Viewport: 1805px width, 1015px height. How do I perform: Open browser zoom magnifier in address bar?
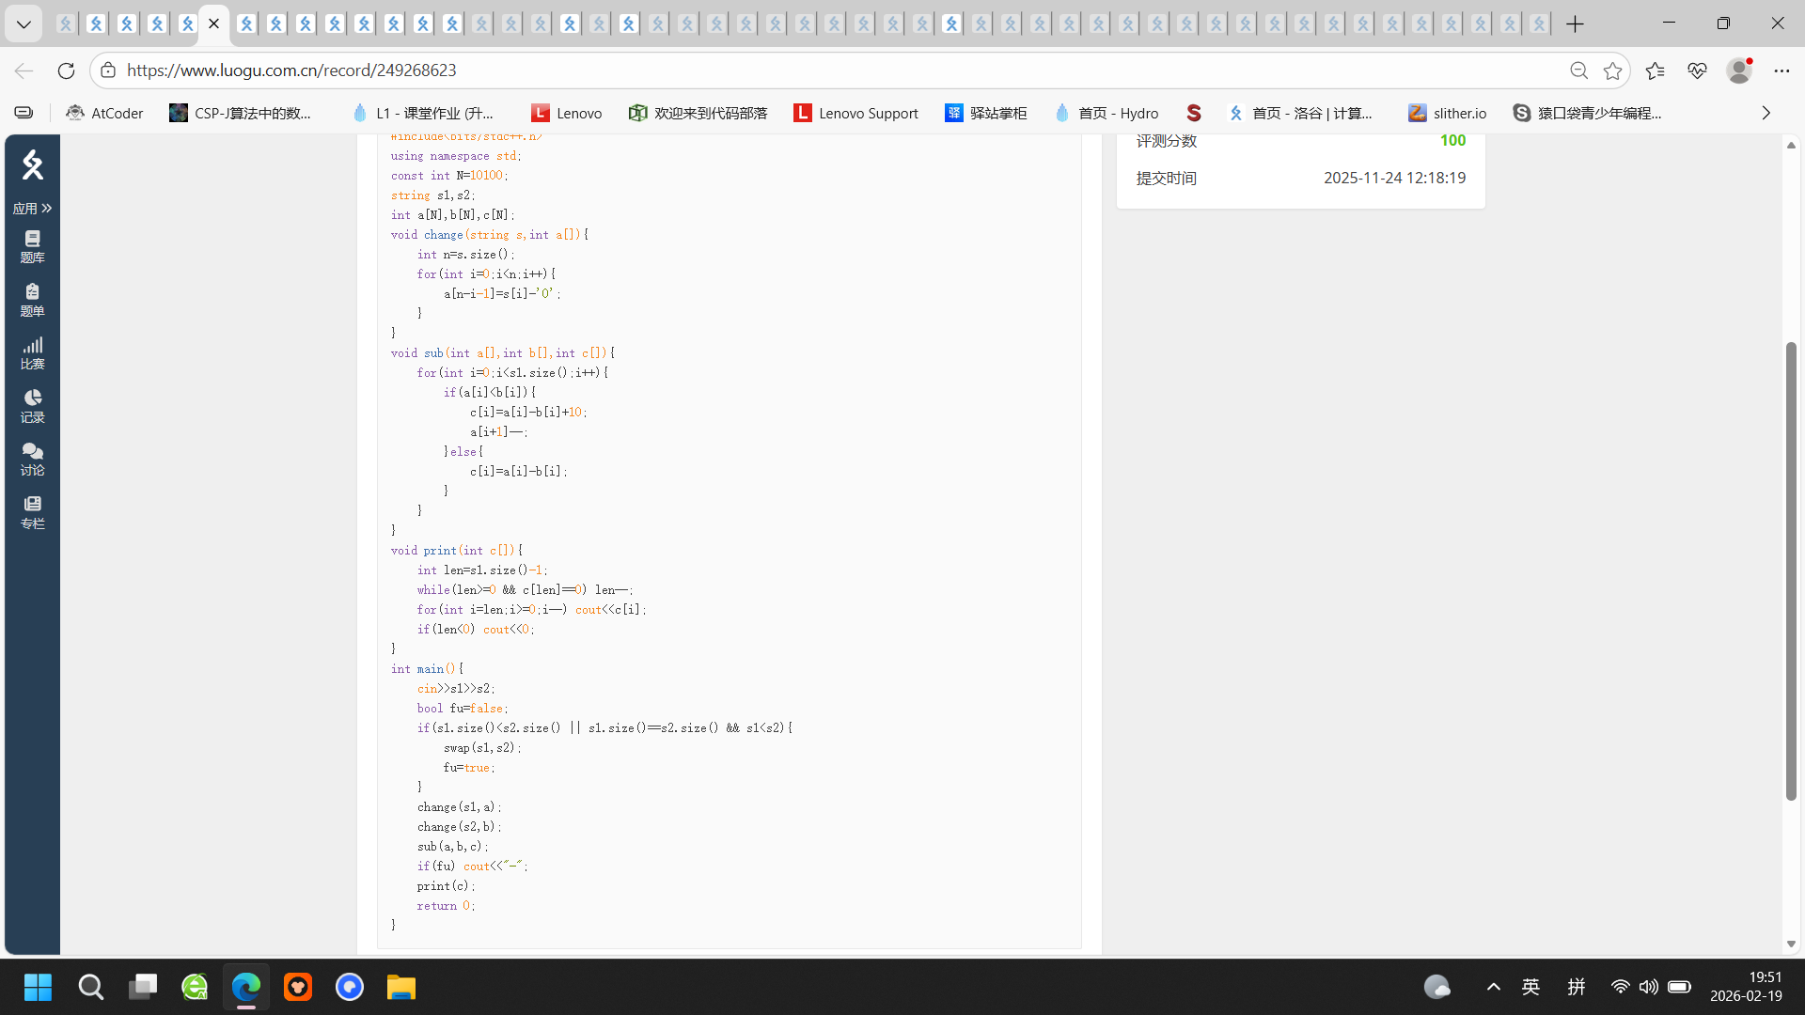(x=1578, y=70)
